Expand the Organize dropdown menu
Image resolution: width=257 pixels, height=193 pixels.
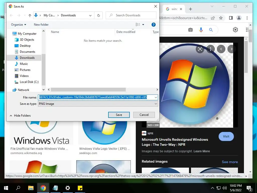(x=19, y=25)
